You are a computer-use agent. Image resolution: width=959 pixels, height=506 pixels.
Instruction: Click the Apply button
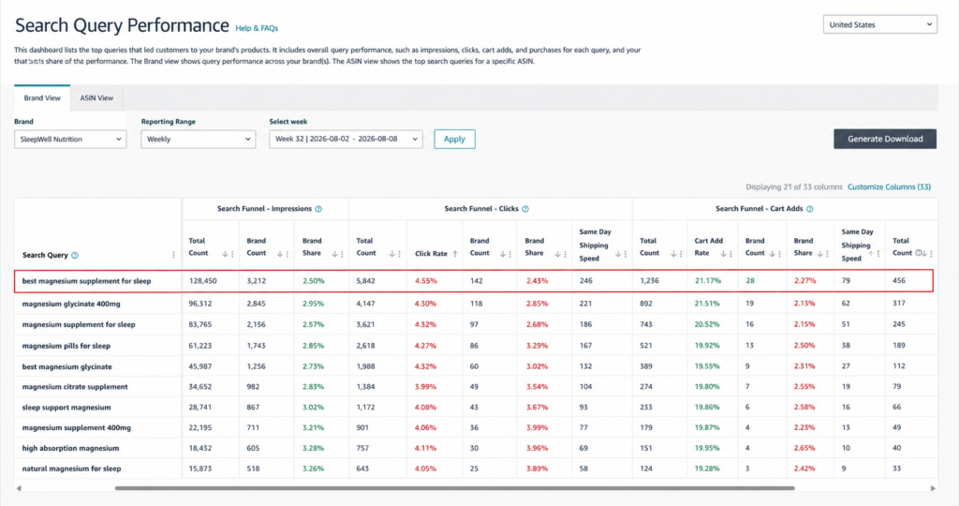pos(454,139)
